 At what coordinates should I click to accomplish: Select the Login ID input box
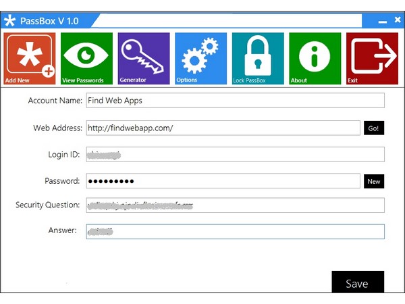pyautogui.click(x=235, y=155)
